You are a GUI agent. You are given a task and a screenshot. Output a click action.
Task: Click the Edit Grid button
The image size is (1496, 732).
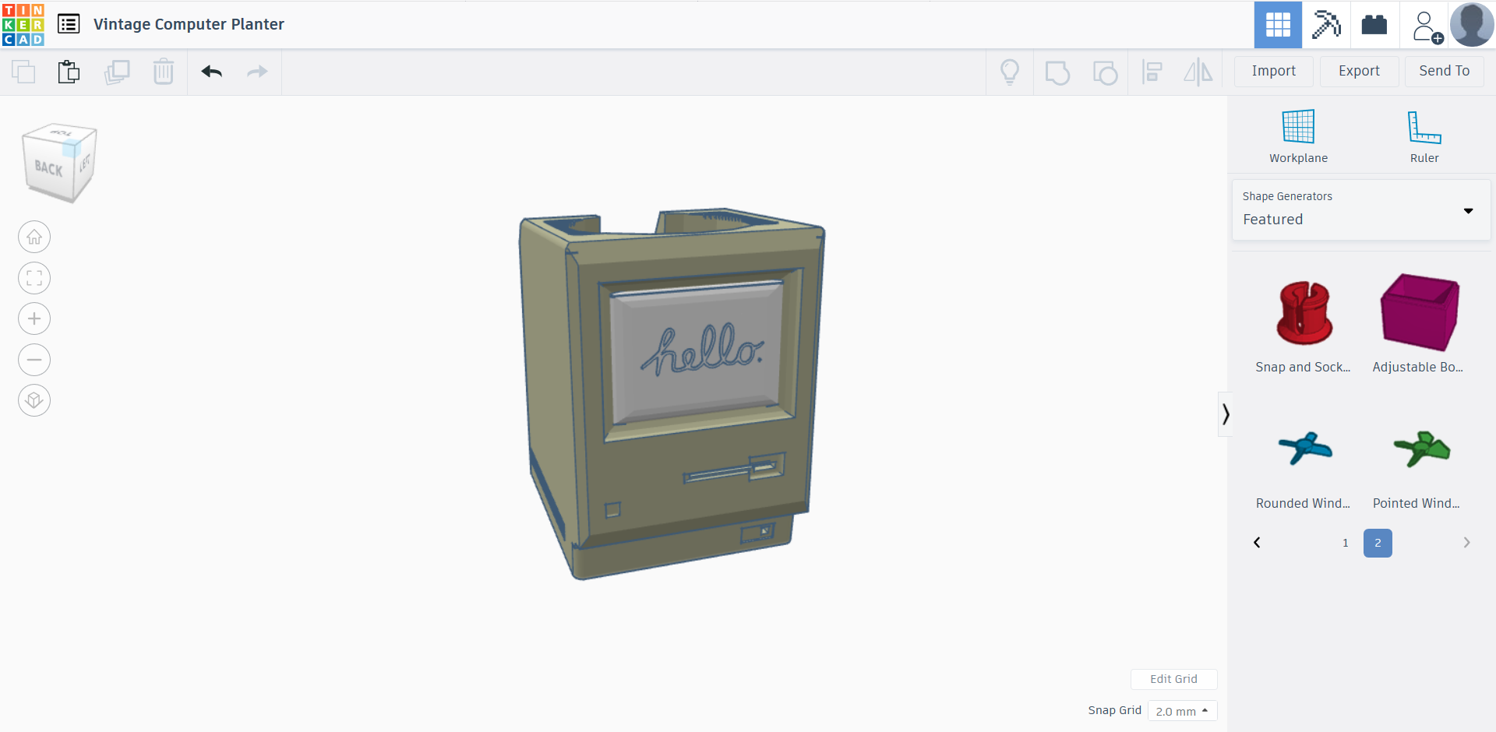pos(1173,679)
